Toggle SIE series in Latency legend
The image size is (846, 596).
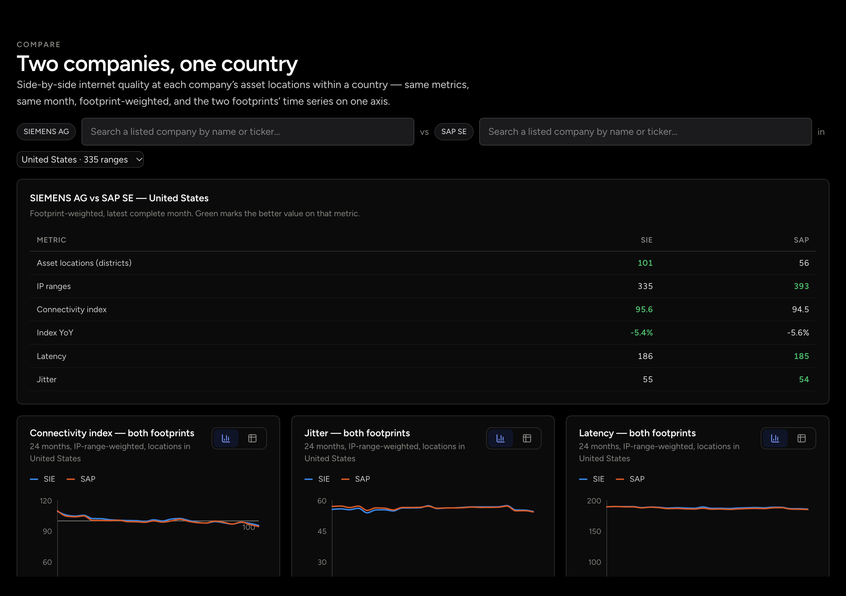pos(592,479)
